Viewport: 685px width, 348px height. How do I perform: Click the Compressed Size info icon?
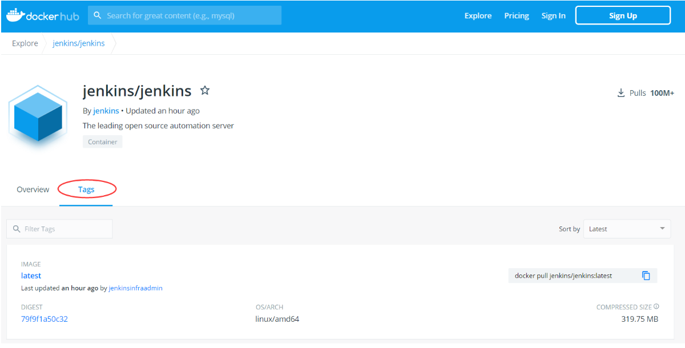(656, 307)
